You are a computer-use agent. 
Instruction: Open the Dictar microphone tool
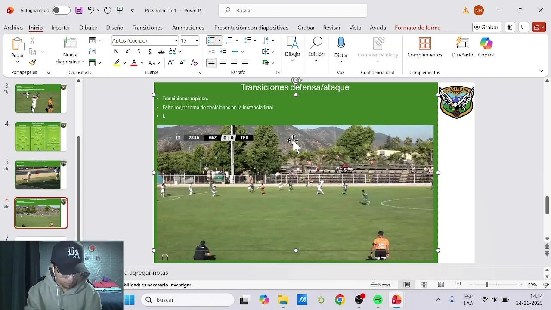pyautogui.click(x=341, y=47)
